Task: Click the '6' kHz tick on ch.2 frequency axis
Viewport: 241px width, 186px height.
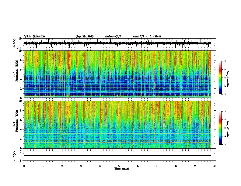Action: pos(21,120)
